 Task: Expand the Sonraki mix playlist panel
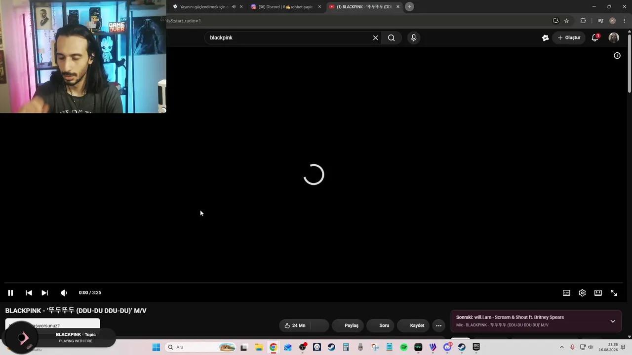[x=613, y=321]
